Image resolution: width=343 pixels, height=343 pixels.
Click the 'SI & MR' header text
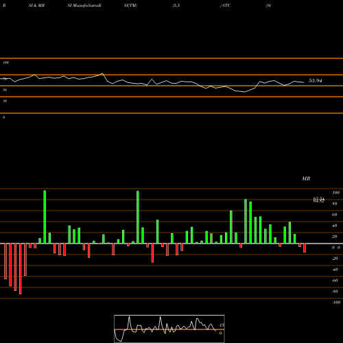pos(36,5)
